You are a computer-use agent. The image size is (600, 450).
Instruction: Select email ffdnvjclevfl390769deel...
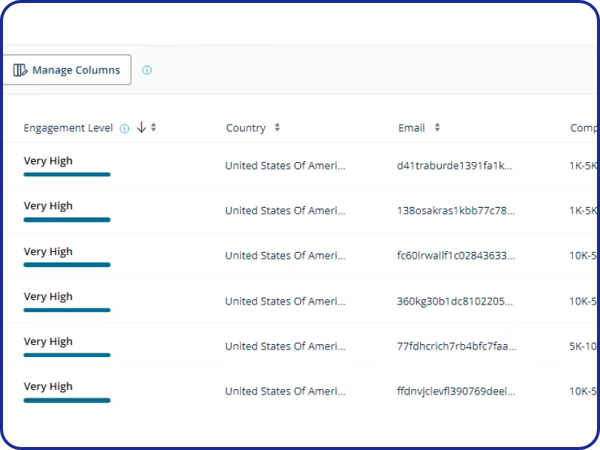pos(456,391)
